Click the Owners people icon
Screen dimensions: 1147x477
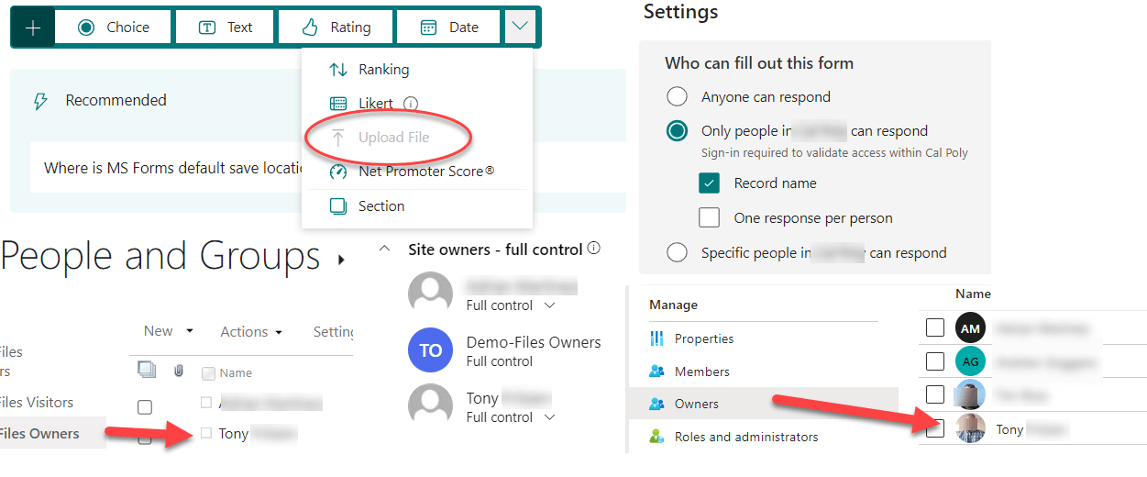pyautogui.click(x=656, y=404)
